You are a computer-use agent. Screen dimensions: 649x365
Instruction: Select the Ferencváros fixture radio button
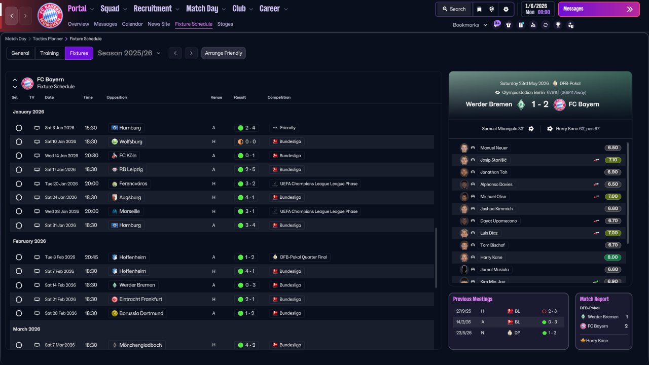click(x=19, y=184)
